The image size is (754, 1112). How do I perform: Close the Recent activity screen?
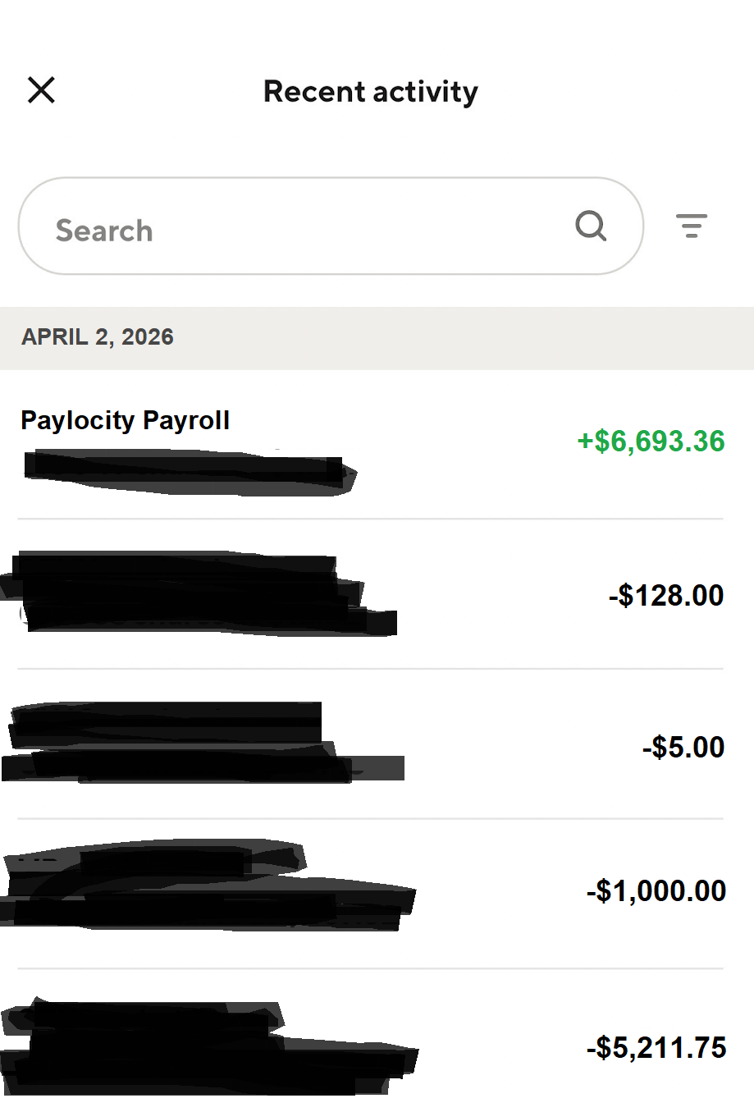[41, 90]
